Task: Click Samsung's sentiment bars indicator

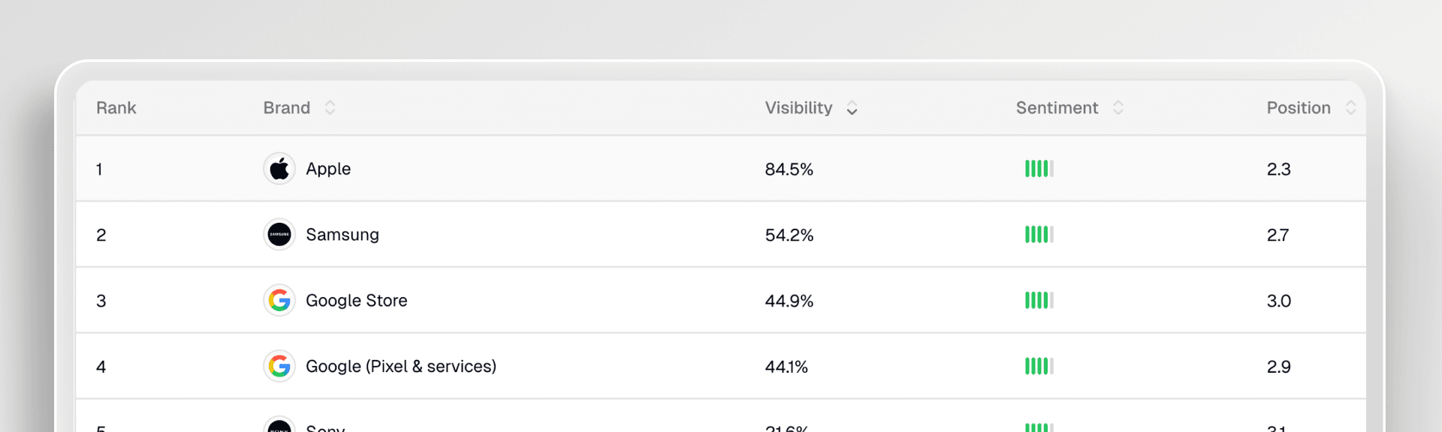Action: click(x=1039, y=234)
